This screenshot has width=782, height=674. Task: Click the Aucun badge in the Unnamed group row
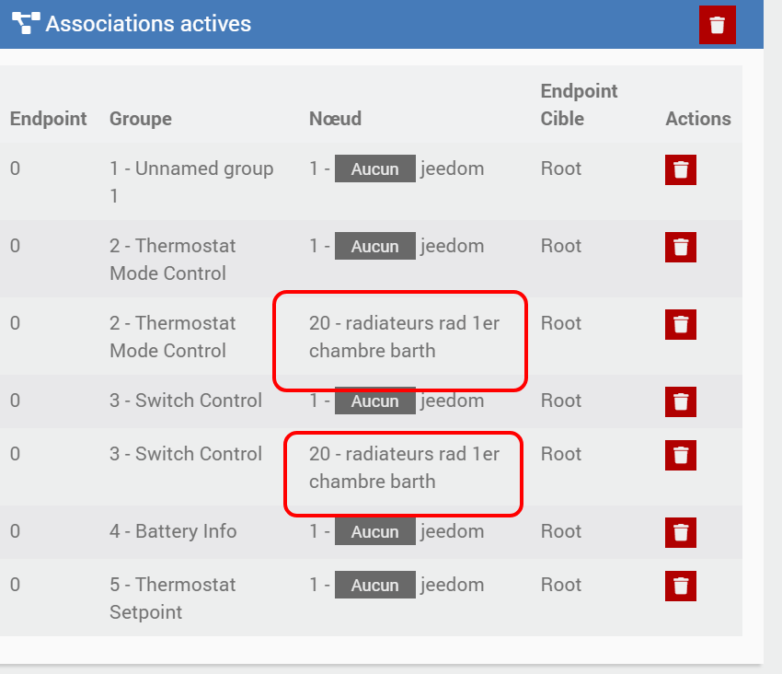[374, 169]
